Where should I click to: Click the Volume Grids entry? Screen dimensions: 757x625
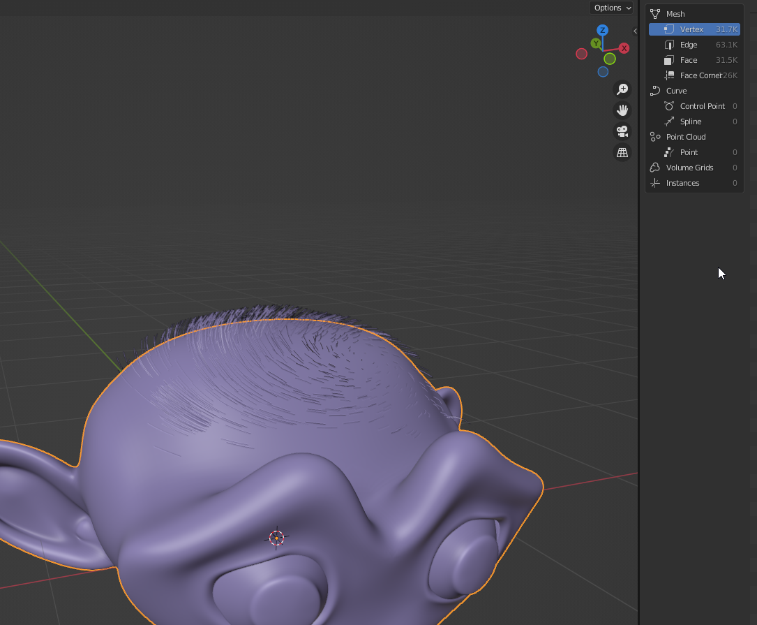pos(689,168)
